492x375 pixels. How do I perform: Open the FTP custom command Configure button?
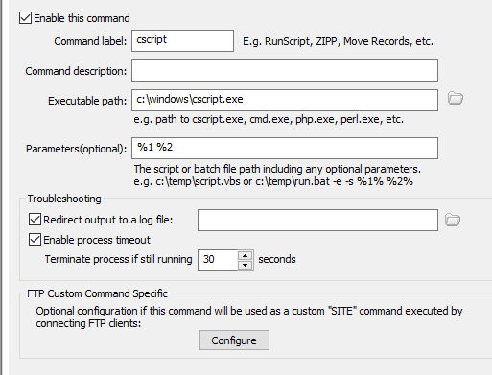point(234,340)
